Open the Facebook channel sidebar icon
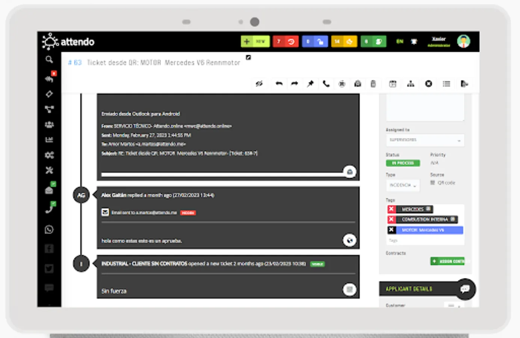Image resolution: width=520 pixels, height=338 pixels. [x=49, y=249]
